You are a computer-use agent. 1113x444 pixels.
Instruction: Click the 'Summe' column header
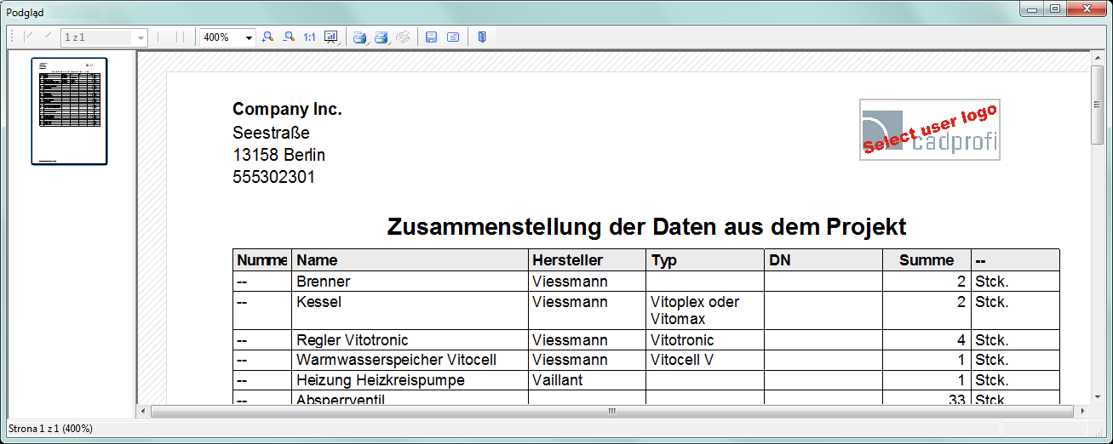click(x=927, y=260)
